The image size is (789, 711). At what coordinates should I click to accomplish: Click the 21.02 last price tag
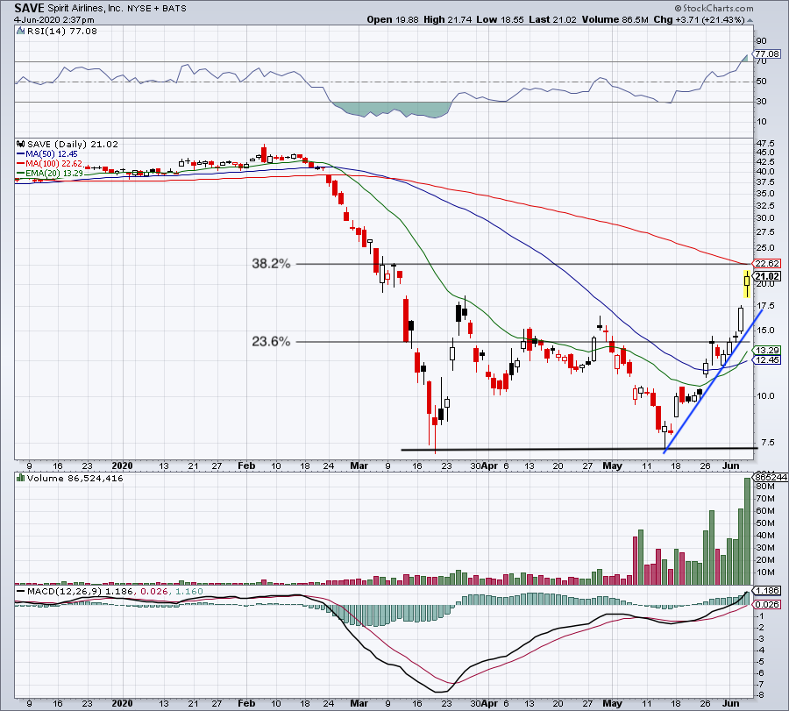pyautogui.click(x=768, y=276)
